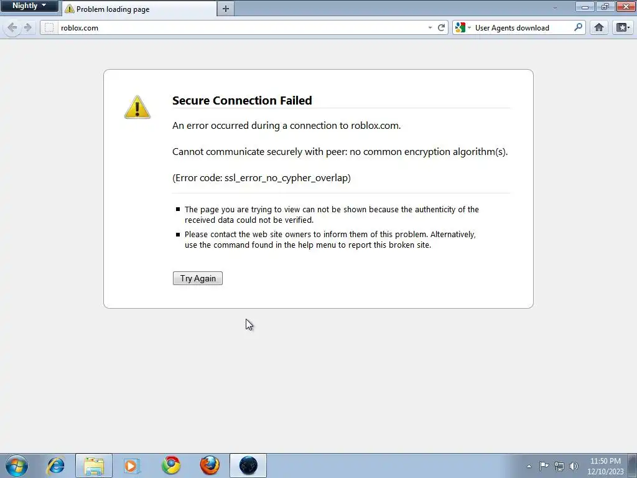Minimize the Nightly browser window
Viewport: 637px width, 478px height.
(x=585, y=6)
